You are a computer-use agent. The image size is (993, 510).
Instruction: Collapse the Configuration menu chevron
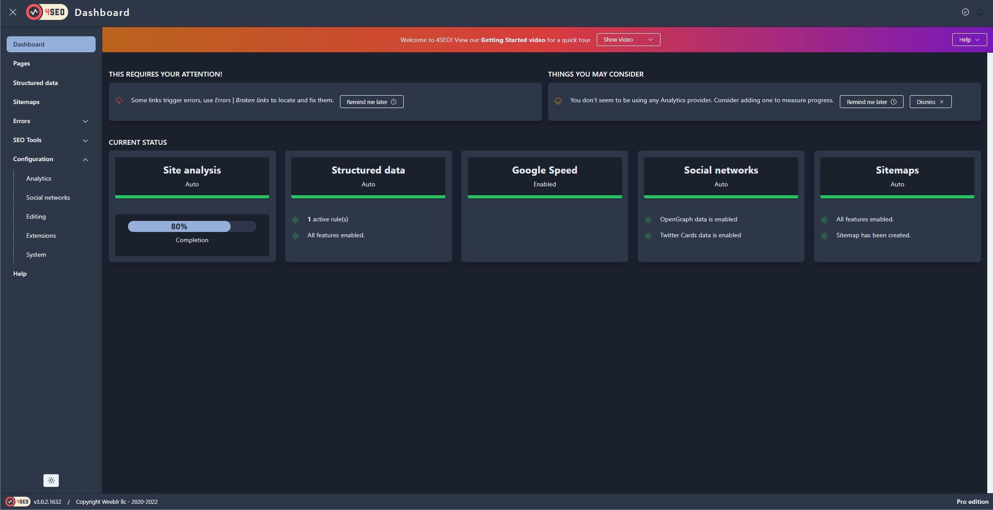click(85, 159)
